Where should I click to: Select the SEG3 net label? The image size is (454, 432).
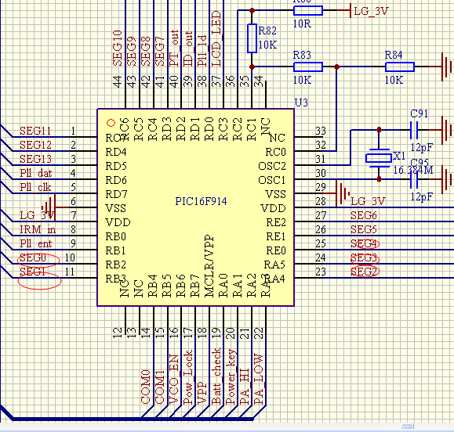coord(364,257)
